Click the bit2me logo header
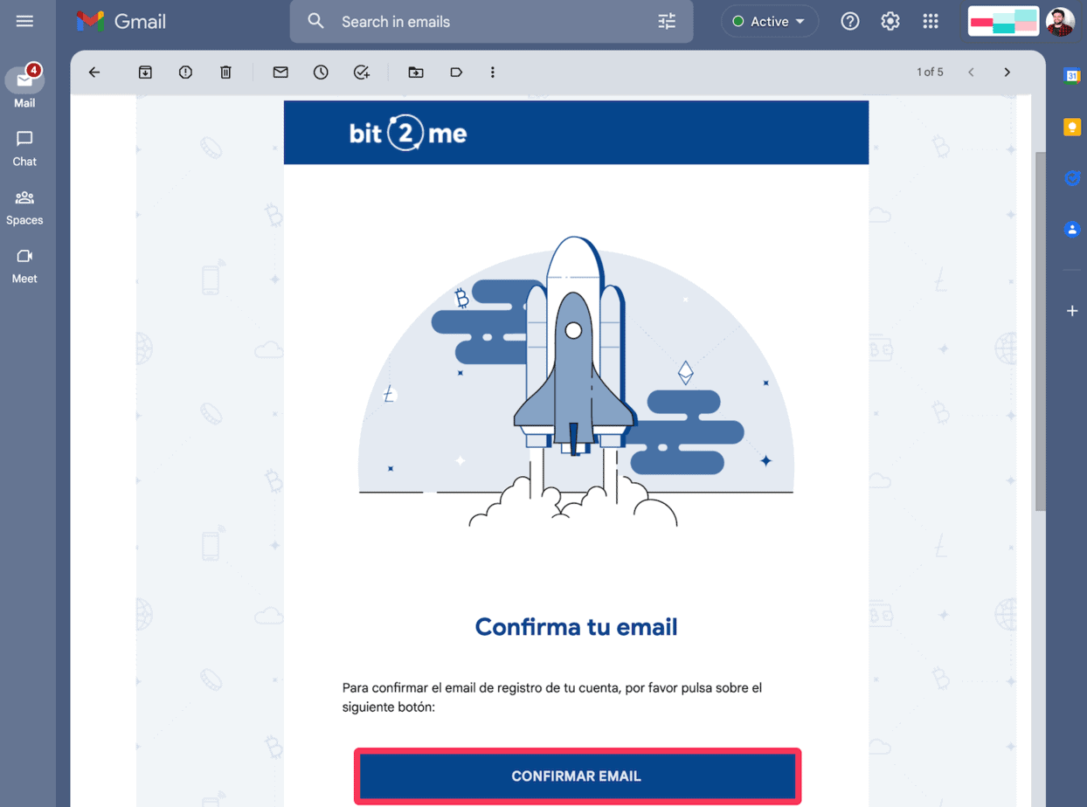Viewport: 1087px width, 807px height. (408, 133)
